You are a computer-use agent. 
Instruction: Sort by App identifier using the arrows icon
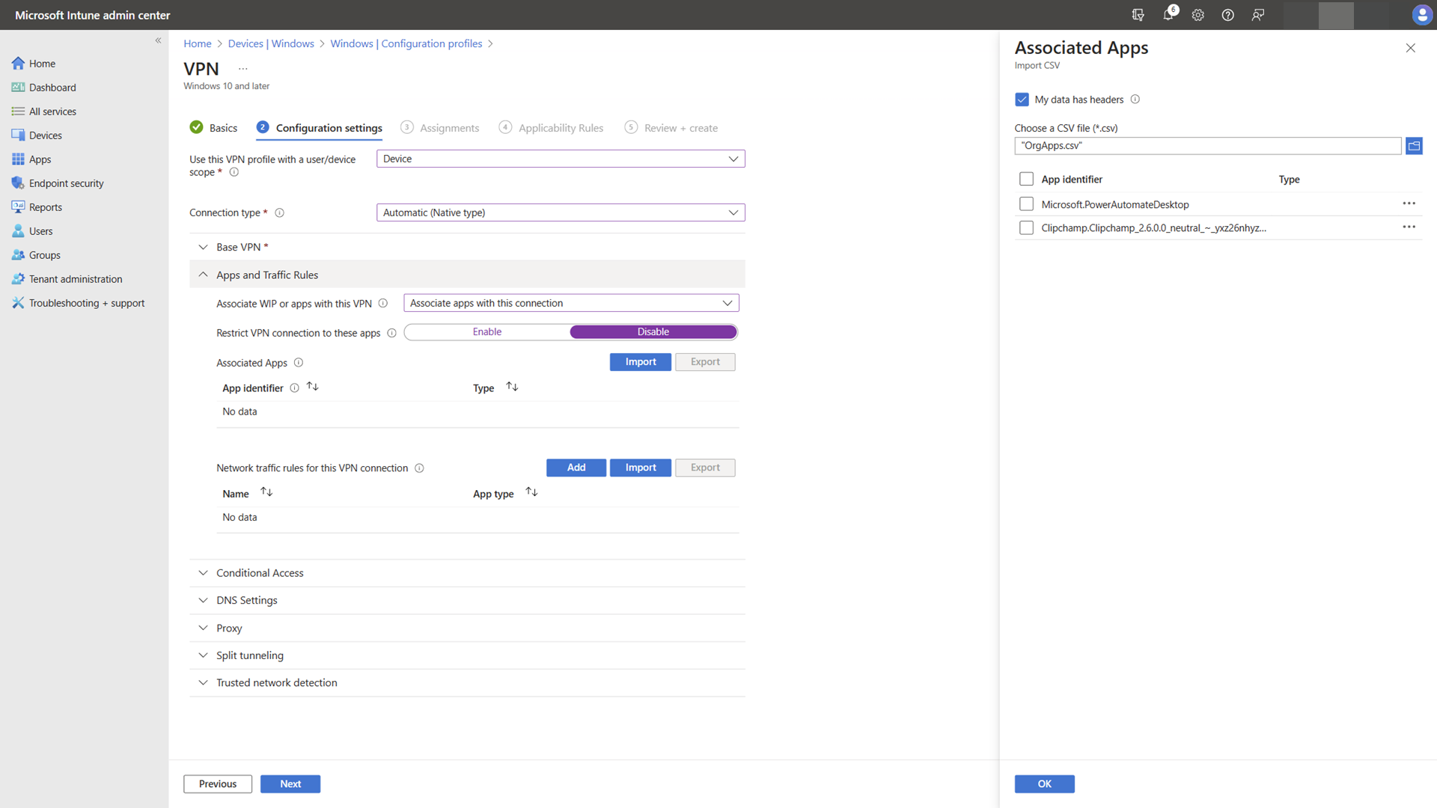[x=313, y=388]
